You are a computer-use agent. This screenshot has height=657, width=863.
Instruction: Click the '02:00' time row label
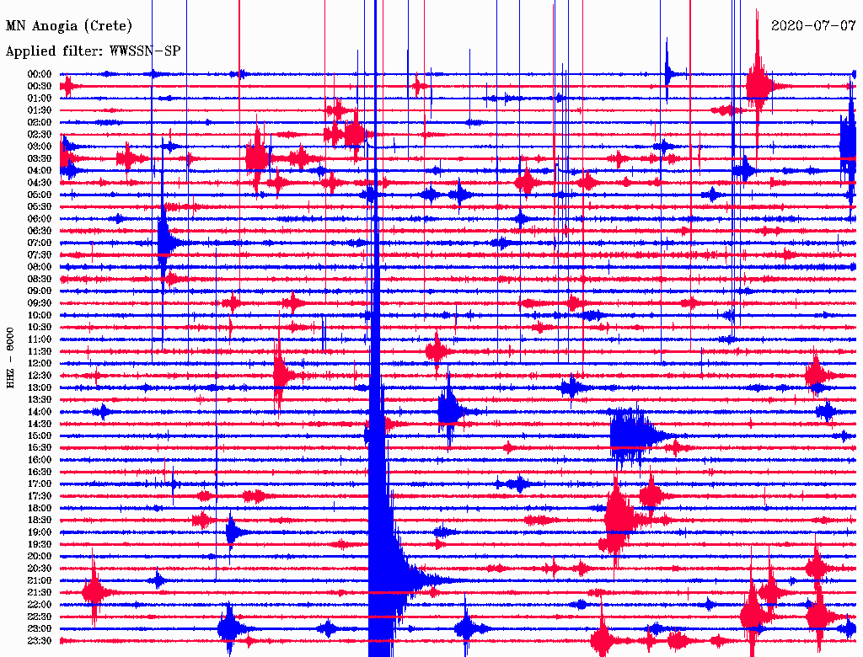point(40,123)
